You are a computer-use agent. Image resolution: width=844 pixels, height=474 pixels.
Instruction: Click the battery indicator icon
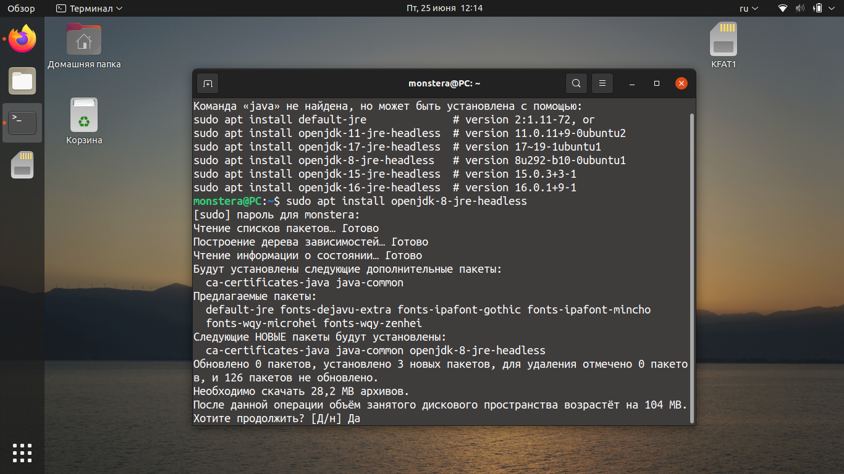click(x=818, y=8)
